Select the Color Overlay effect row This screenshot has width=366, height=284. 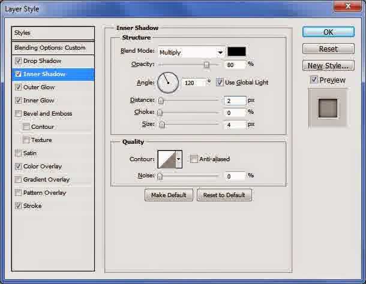(x=53, y=166)
